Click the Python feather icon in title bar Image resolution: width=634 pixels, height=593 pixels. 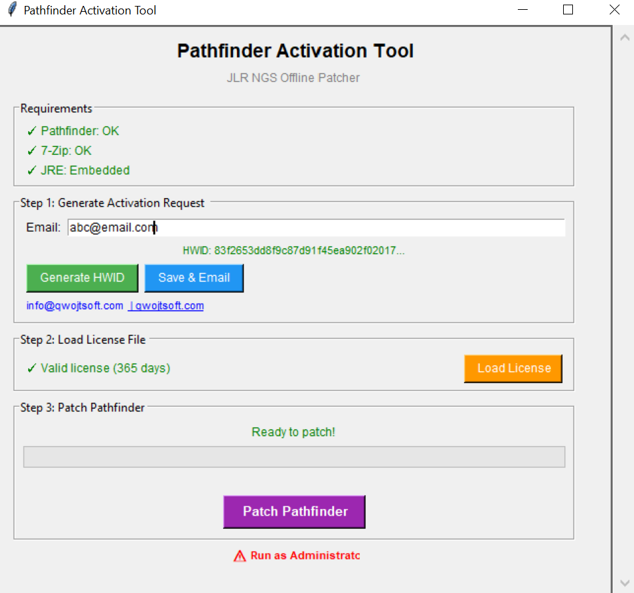coord(11,10)
